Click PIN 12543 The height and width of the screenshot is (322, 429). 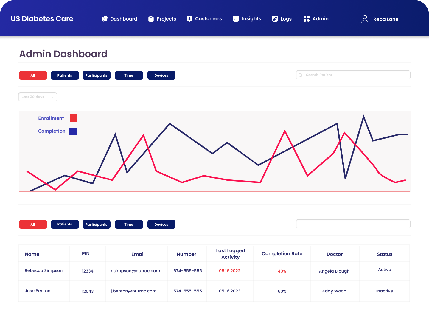(88, 291)
